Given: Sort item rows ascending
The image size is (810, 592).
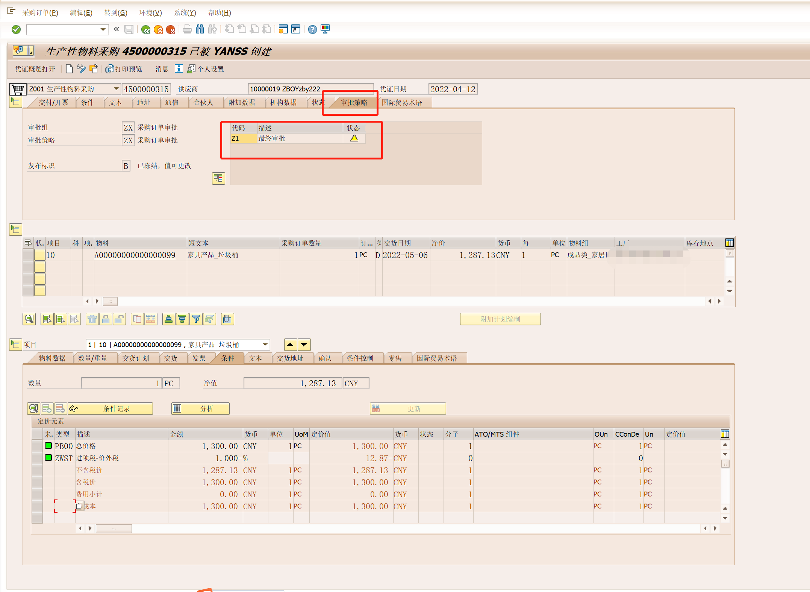Looking at the screenshot, I should [168, 319].
